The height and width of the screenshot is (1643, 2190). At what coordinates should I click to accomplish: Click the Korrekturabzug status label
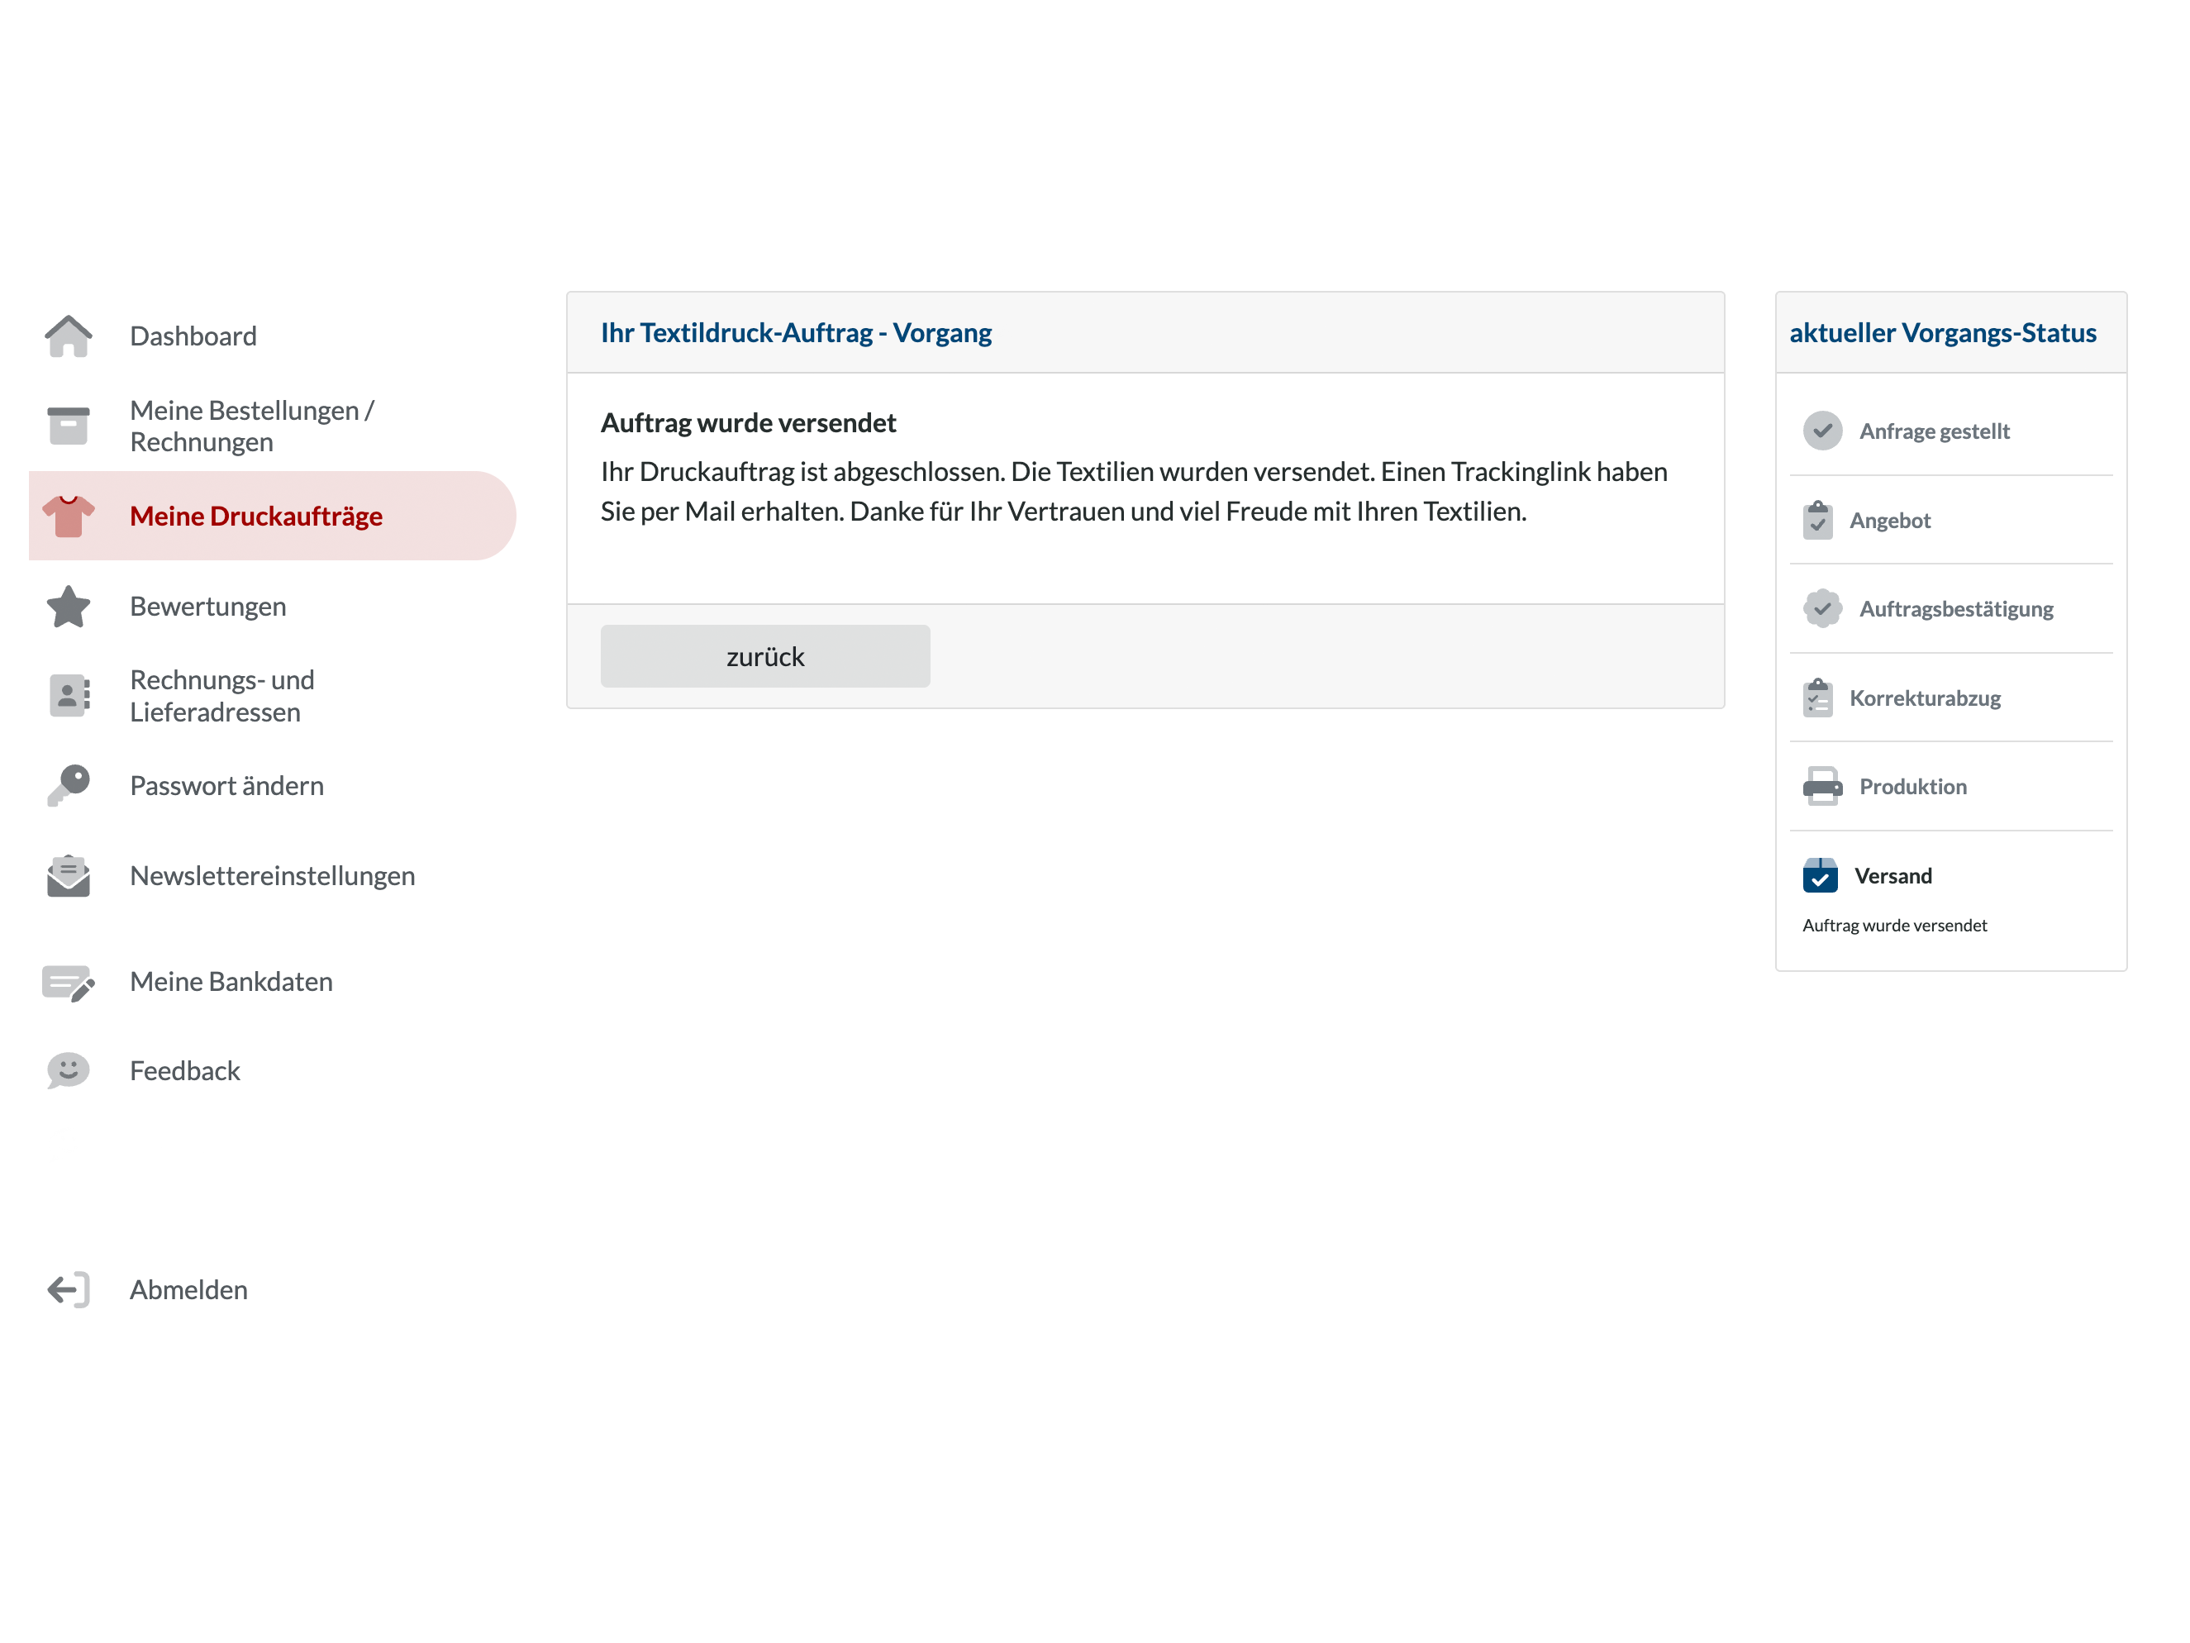pyautogui.click(x=1925, y=698)
